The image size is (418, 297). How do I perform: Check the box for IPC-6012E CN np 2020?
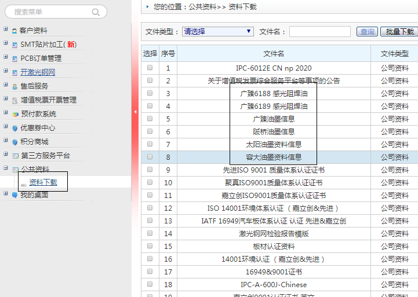[150, 68]
